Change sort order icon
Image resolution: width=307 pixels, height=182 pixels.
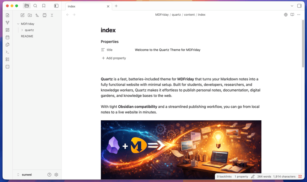[x=37, y=15]
